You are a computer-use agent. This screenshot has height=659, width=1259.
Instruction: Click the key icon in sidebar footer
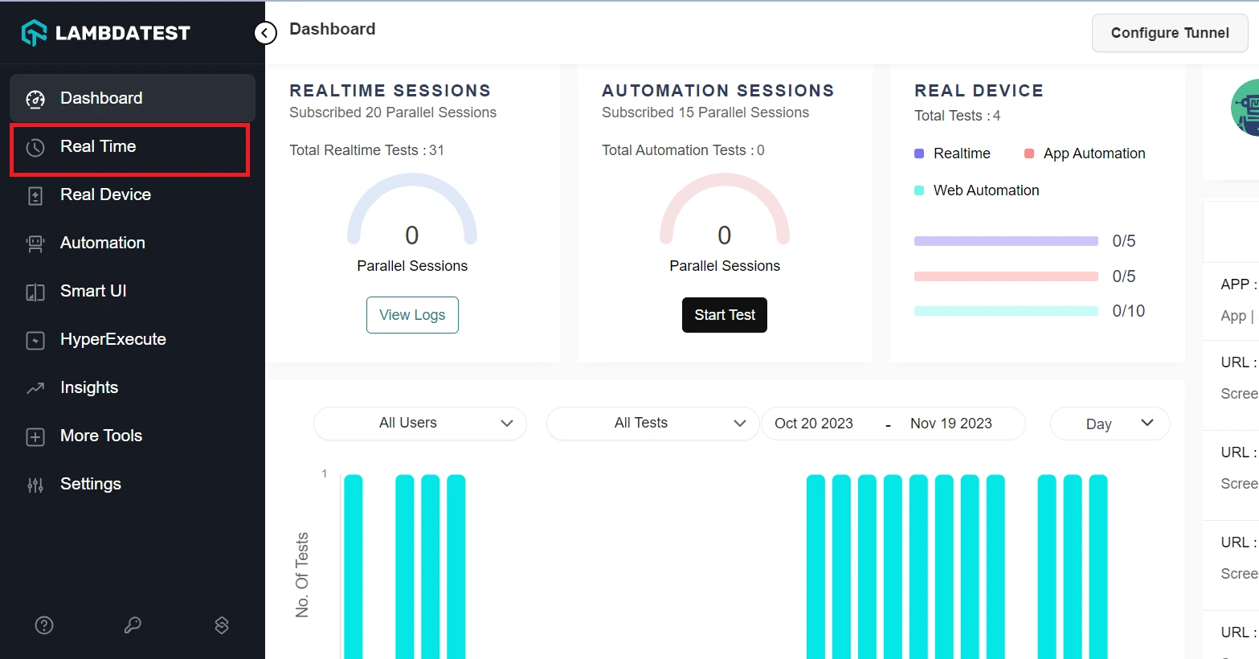coord(133,625)
